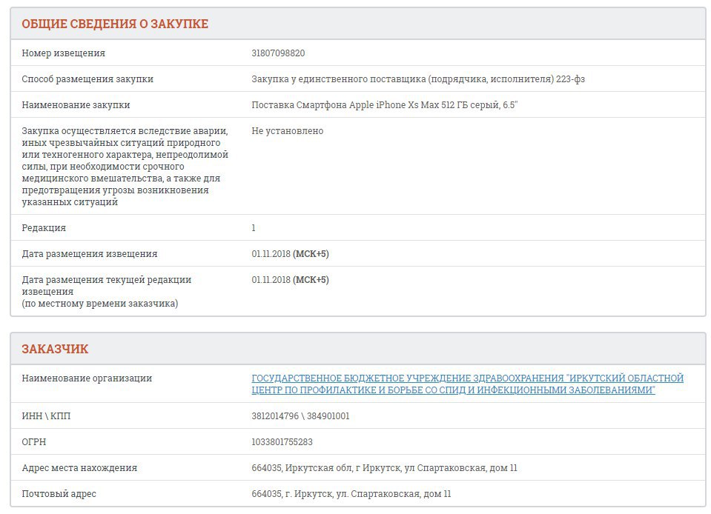Select the emergency purchase condition description
The width and height of the screenshot is (711, 514).
[125, 166]
